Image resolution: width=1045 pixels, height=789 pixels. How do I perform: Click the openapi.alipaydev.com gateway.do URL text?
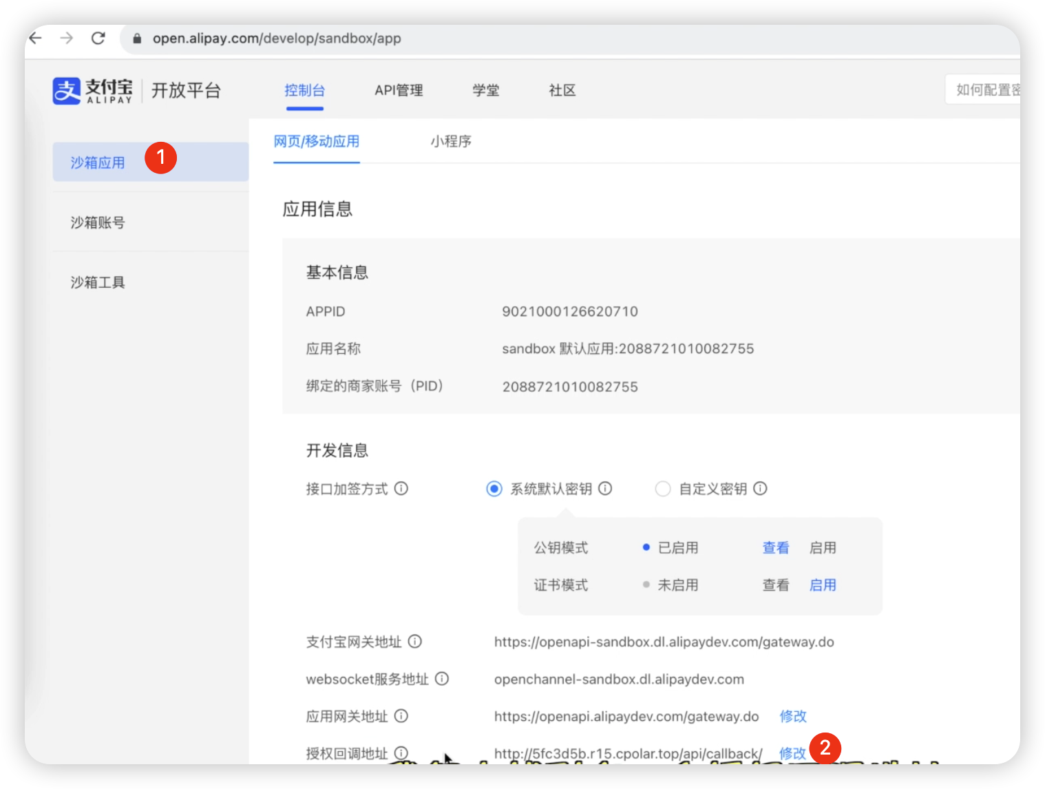(626, 716)
